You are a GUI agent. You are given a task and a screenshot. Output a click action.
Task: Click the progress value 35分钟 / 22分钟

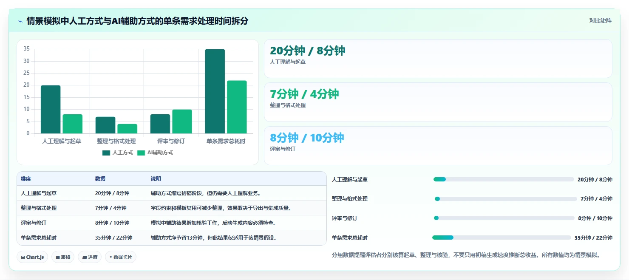593,238
